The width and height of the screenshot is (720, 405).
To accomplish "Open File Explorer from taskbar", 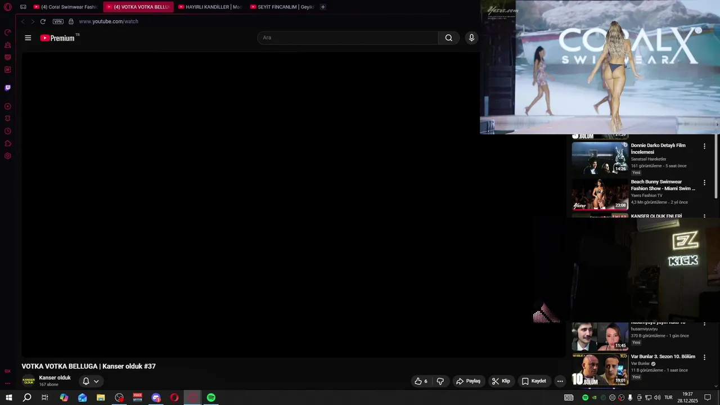I will click(101, 398).
